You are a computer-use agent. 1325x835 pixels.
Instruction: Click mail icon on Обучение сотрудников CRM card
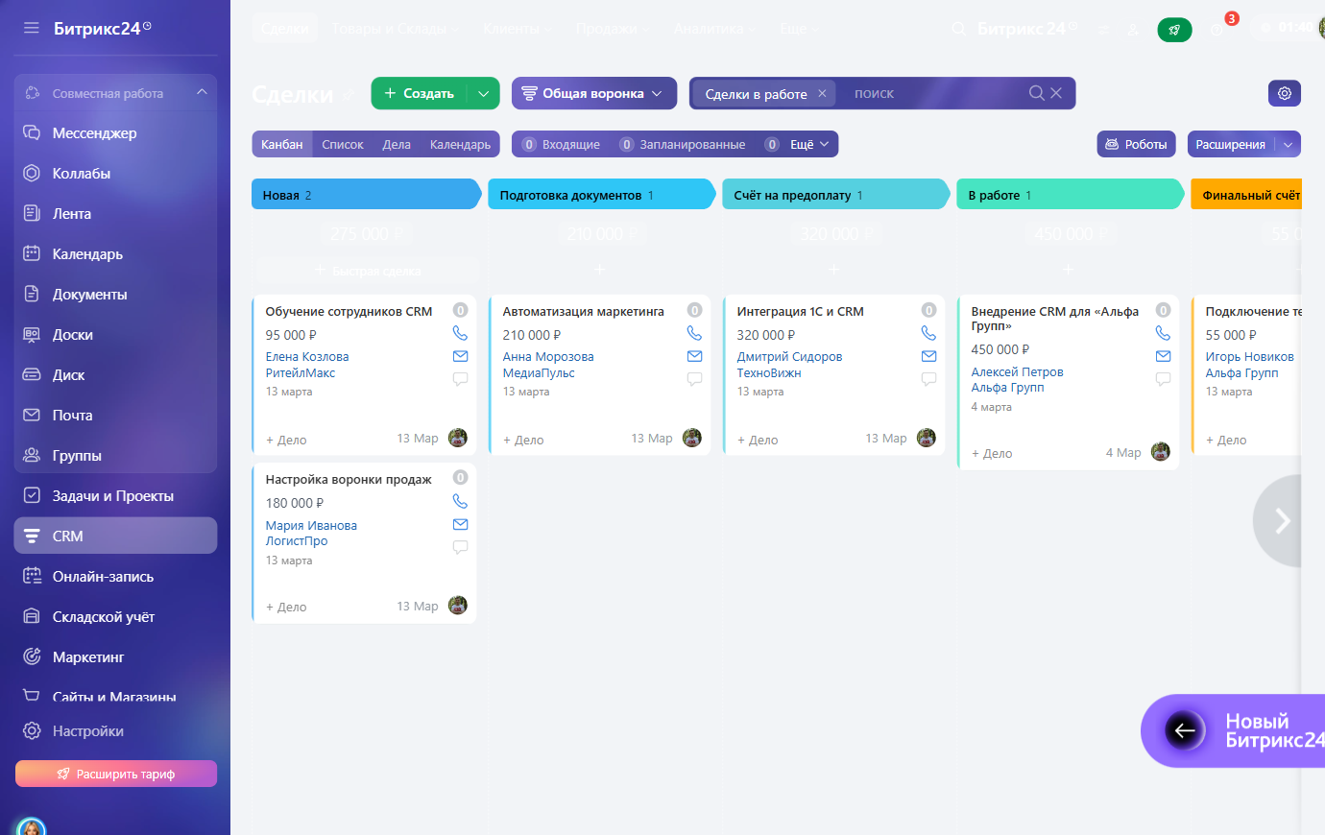[x=460, y=356]
